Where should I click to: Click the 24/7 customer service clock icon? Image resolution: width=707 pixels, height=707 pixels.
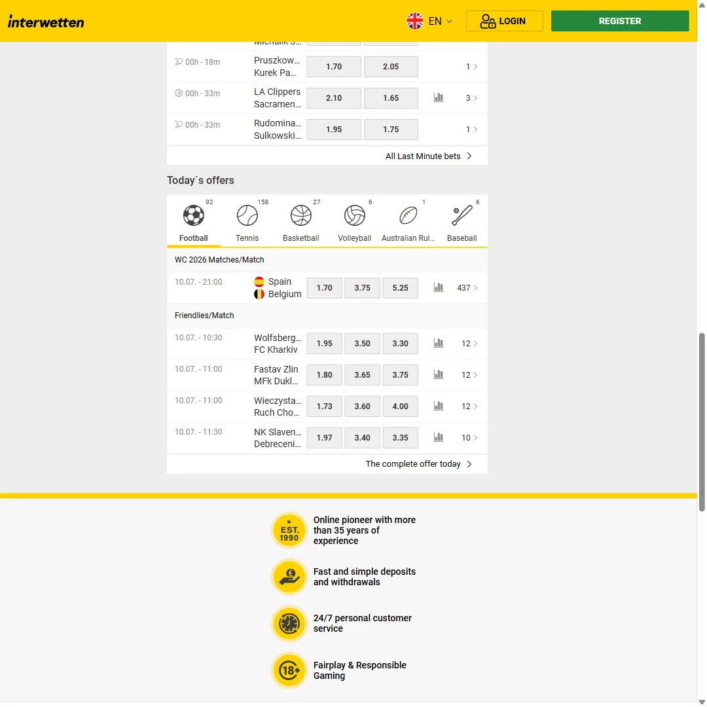click(x=289, y=624)
